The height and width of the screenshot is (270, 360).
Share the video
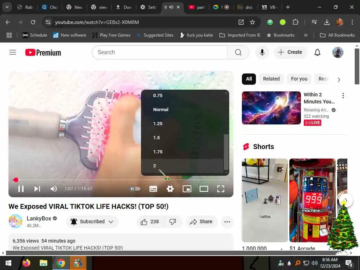(x=201, y=222)
